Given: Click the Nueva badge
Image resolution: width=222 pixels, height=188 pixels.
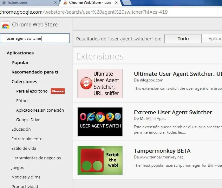Looking at the screenshot, I should [58, 91].
